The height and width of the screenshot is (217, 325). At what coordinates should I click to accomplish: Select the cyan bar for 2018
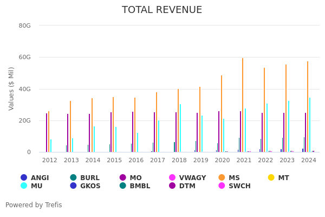point(180,128)
